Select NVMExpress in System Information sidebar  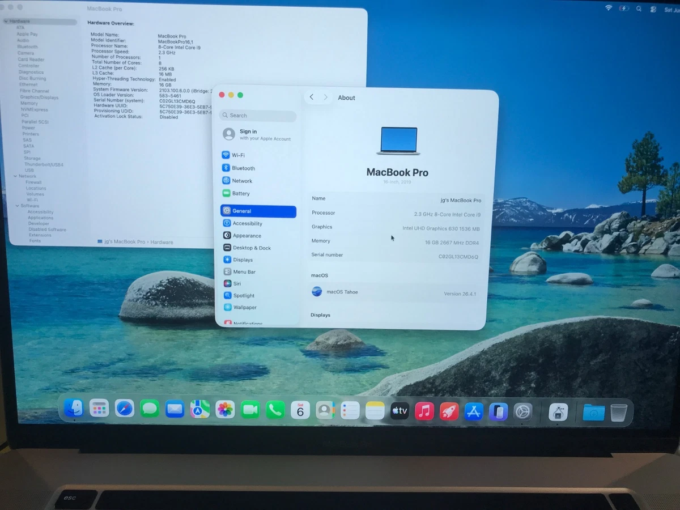pos(34,109)
